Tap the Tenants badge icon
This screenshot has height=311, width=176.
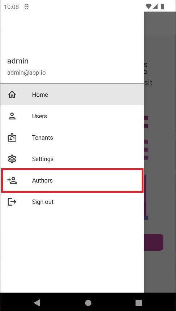coord(12,137)
